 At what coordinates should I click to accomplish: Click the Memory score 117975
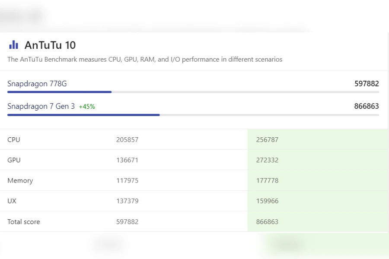point(127,180)
